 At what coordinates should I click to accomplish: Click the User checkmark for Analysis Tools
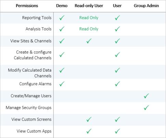point(117,29)
